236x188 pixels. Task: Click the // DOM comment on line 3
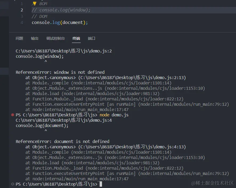coord(39,16)
